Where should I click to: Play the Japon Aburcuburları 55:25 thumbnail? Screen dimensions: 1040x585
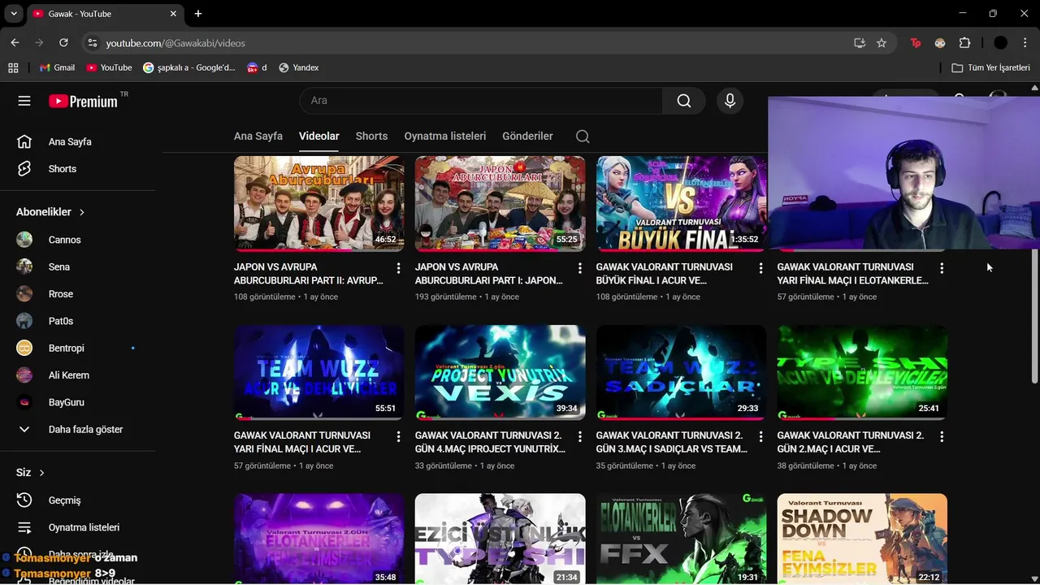[x=500, y=203]
